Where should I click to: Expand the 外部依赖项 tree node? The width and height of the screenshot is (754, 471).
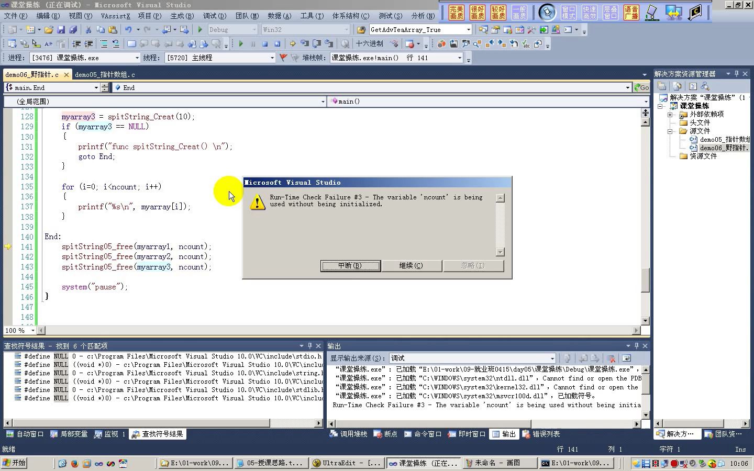tap(670, 115)
